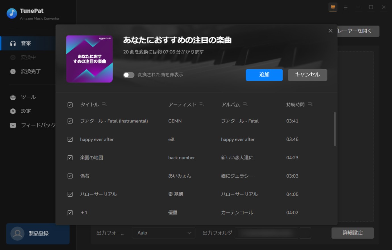Open 変換完了 (Converted) history via its clock icon
This screenshot has height=250, width=392.
(13, 71)
